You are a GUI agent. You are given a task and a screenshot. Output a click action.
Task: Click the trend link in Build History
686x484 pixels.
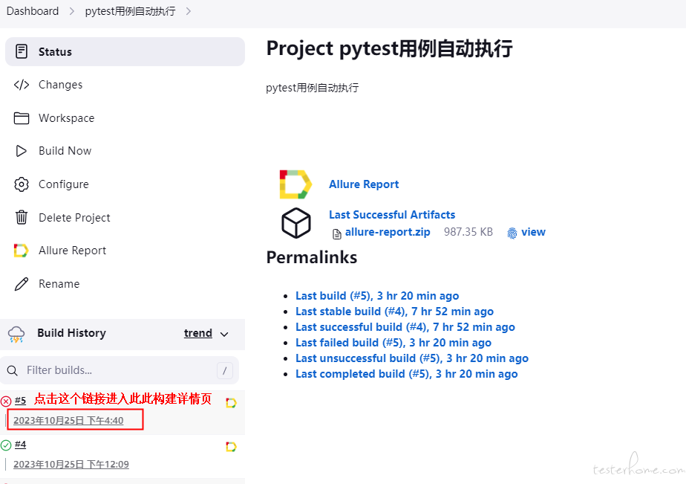198,333
